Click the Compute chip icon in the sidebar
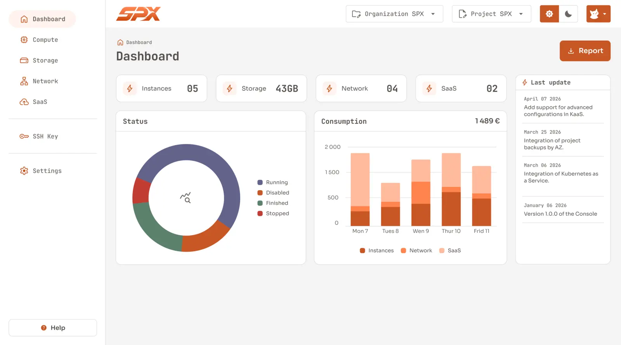This screenshot has width=621, height=345. coord(24,40)
